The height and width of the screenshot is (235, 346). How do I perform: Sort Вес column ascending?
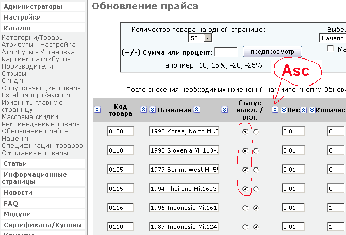pos(304,110)
